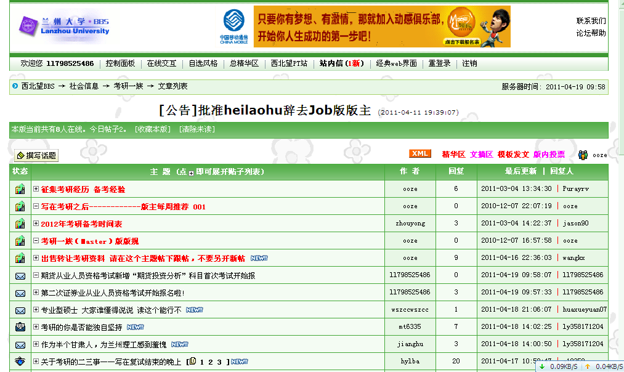This screenshot has width=624, height=372.
Task: Click the Lanzhou University BBS logo
Action: tap(65, 26)
